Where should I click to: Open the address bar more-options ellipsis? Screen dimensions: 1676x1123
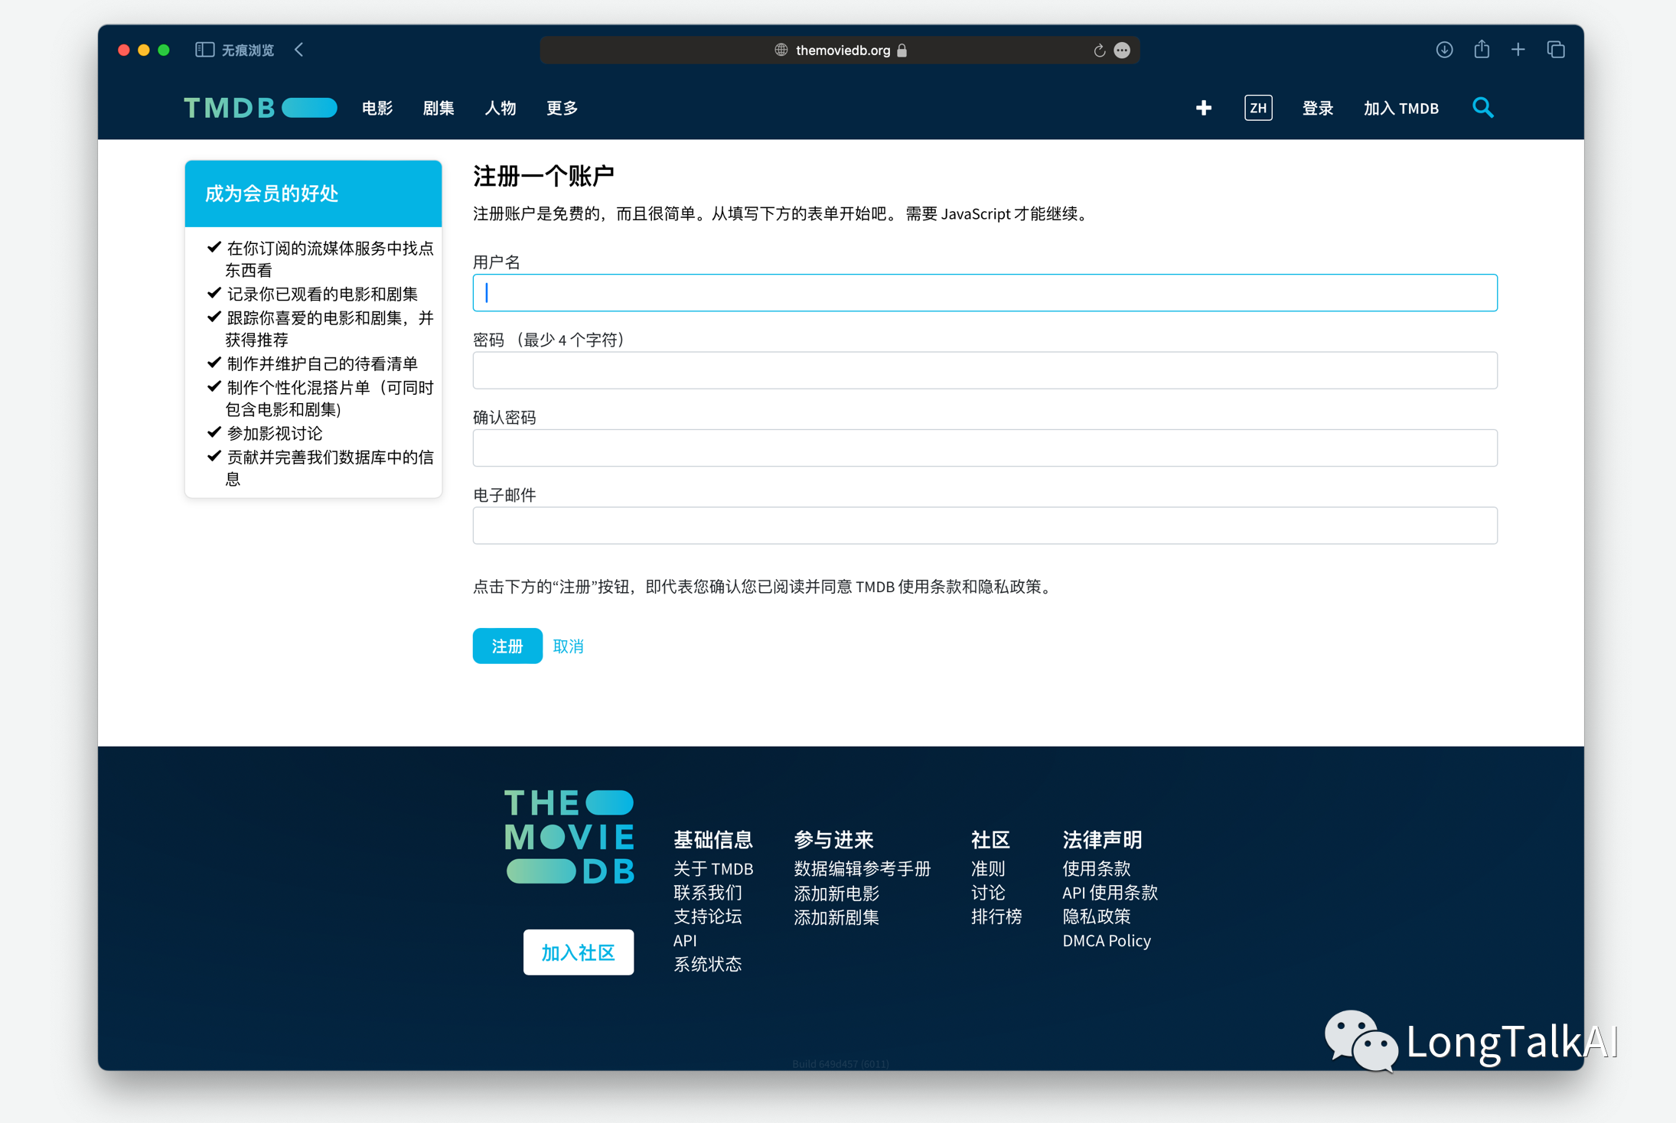coord(1122,50)
